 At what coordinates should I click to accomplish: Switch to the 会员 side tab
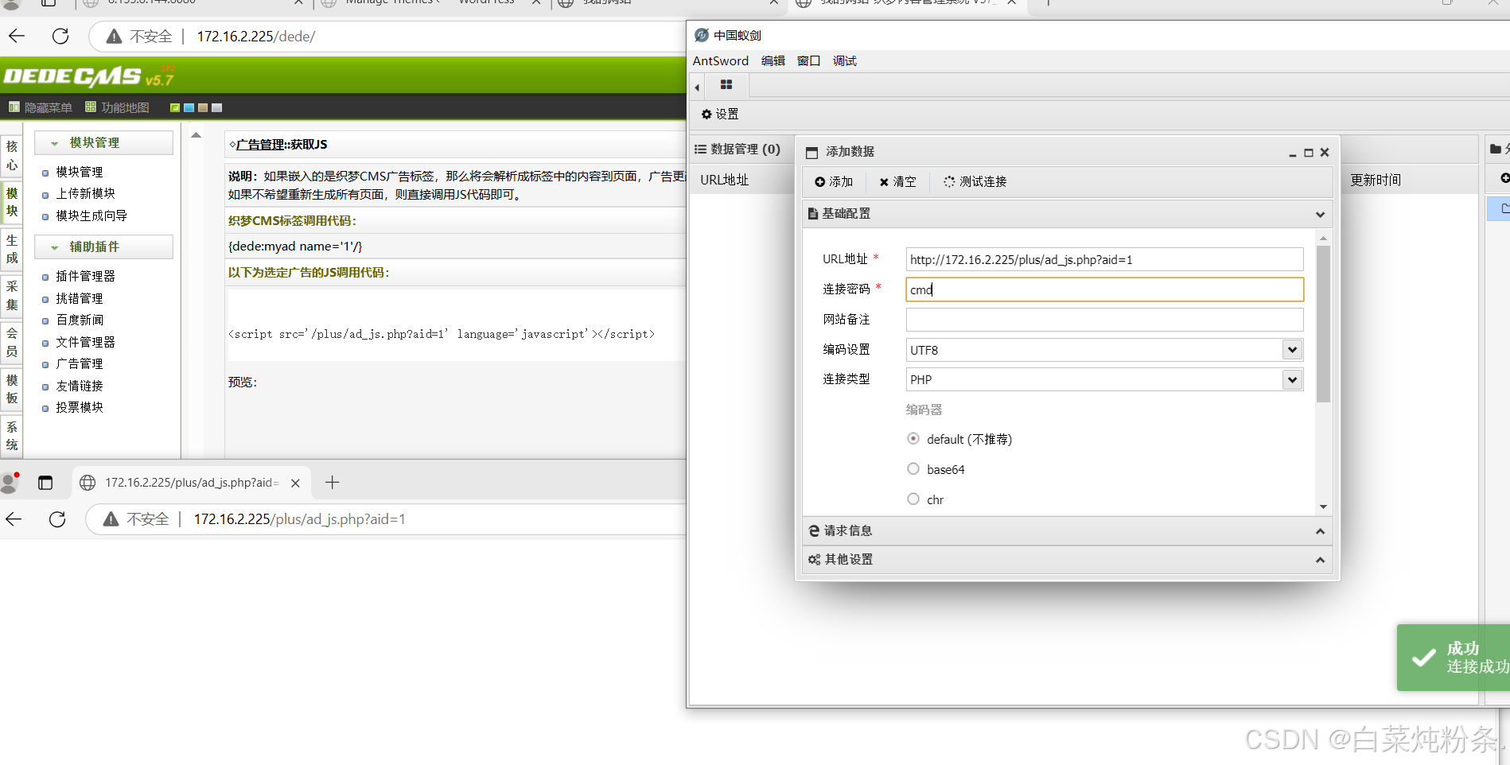tap(12, 342)
